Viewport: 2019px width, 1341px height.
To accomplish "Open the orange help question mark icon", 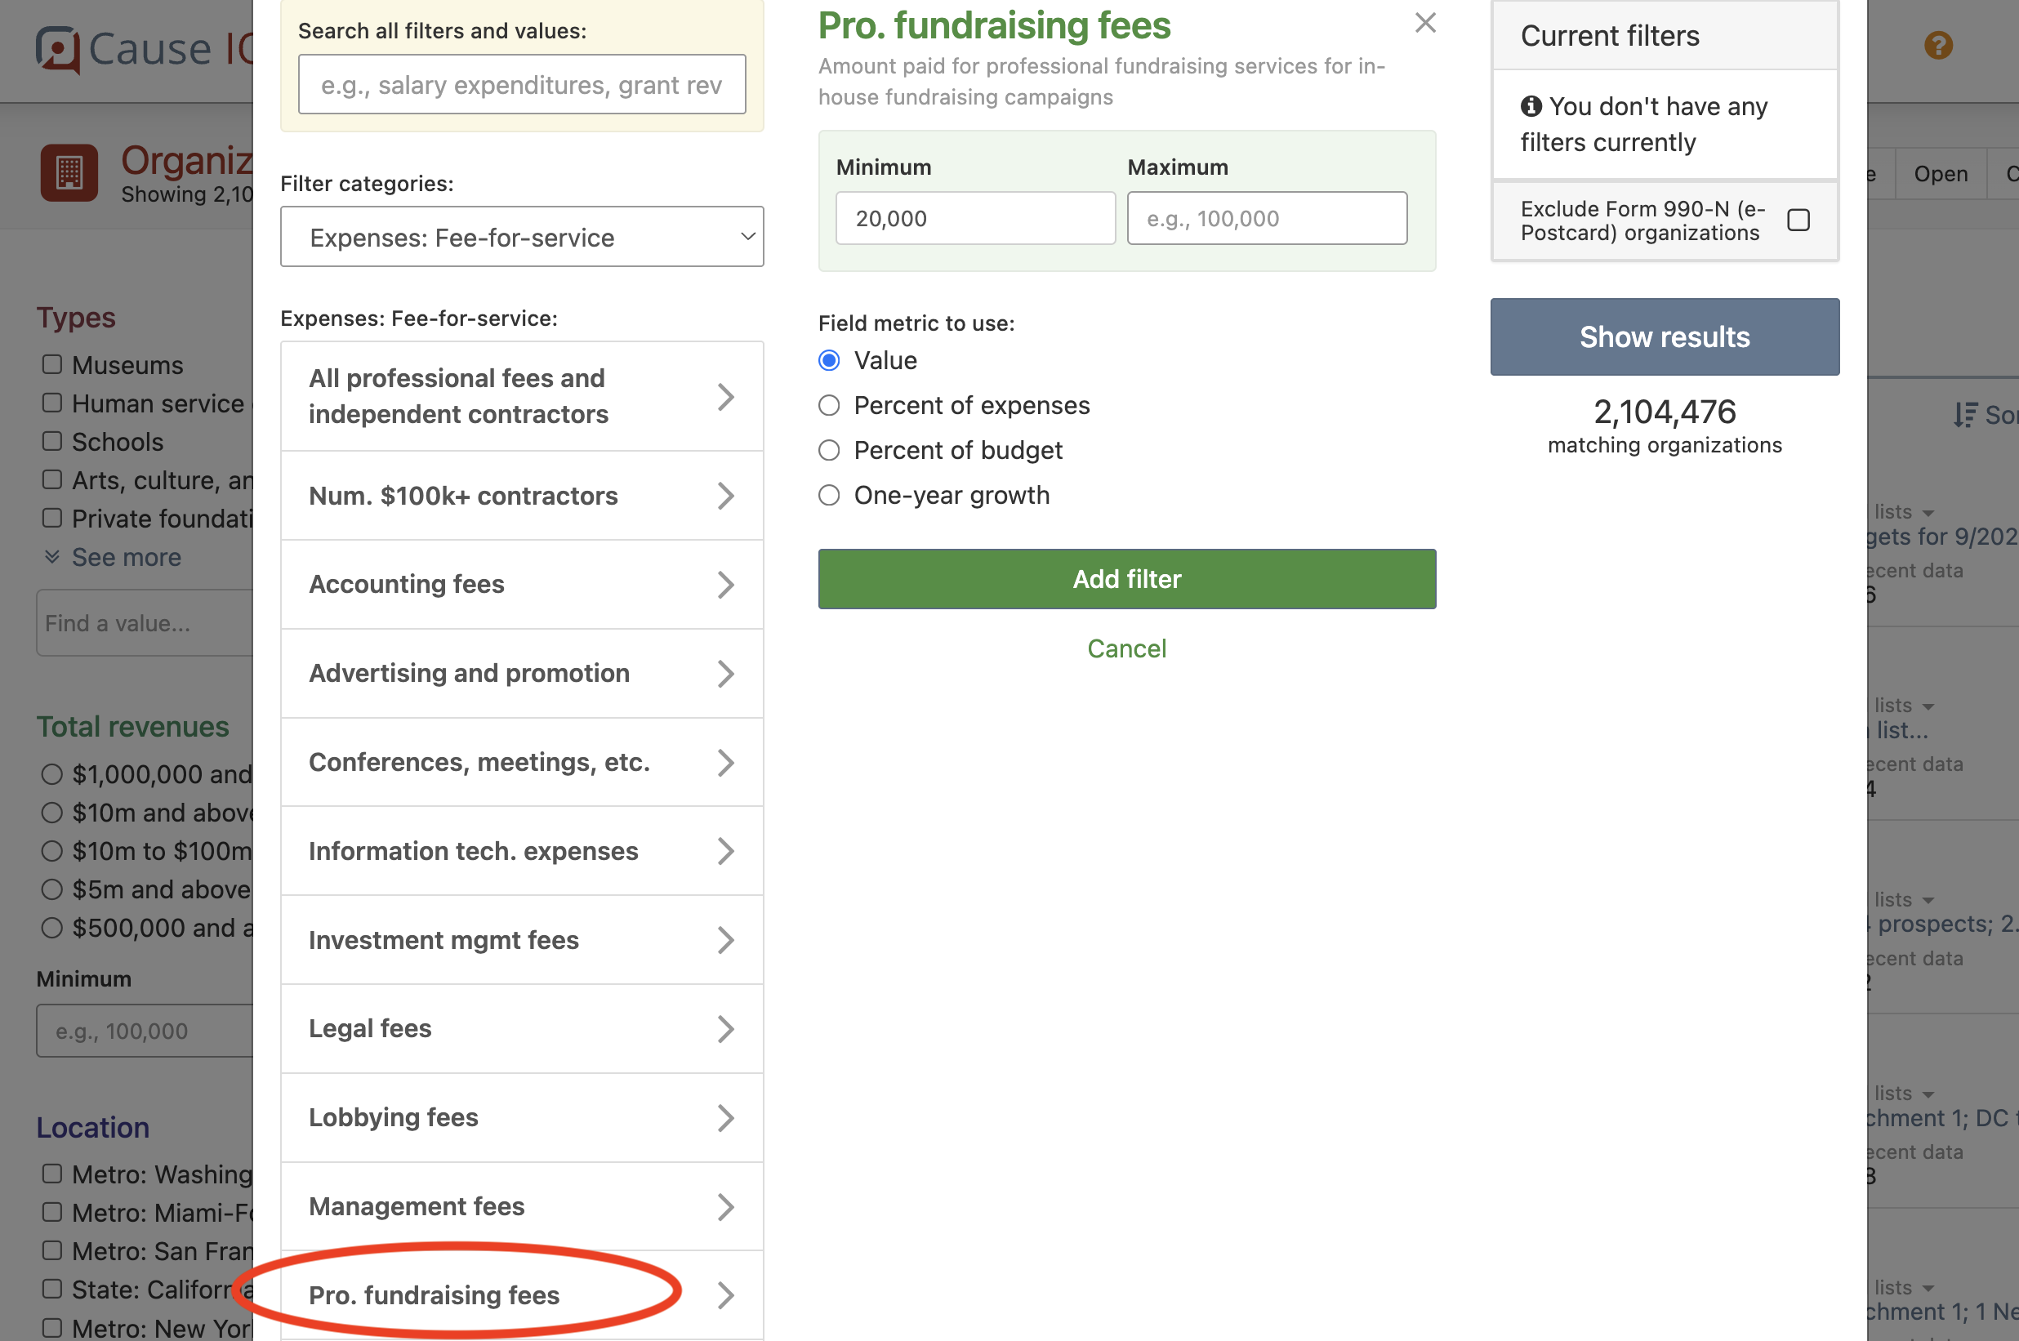I will click(x=1938, y=46).
